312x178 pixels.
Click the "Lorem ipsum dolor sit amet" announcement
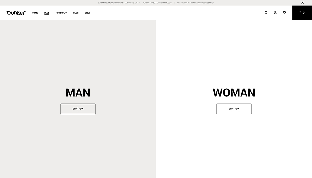click(118, 3)
